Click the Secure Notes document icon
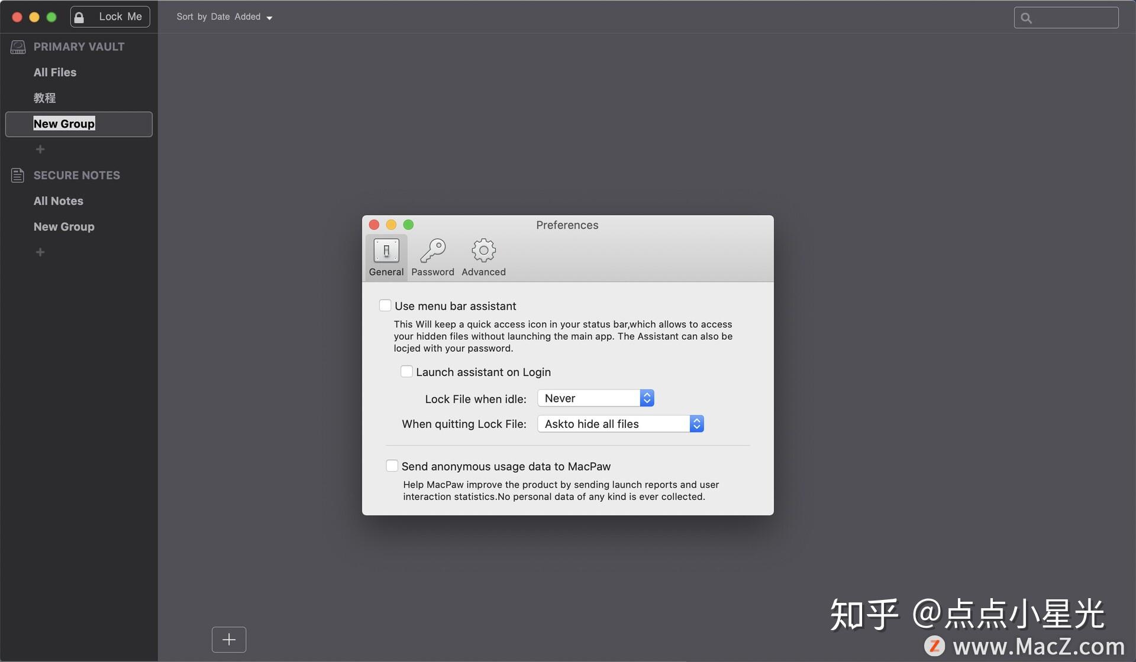 click(18, 175)
